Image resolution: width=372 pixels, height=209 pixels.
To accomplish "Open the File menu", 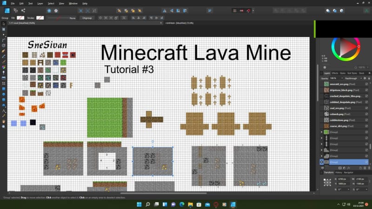I will pyautogui.click(x=13, y=4).
